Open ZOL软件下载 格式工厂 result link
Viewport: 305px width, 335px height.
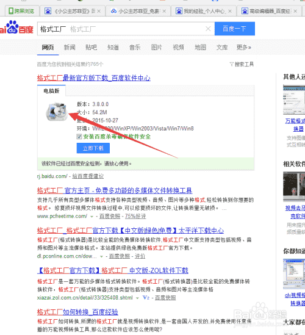pyautogui.click(x=113, y=270)
